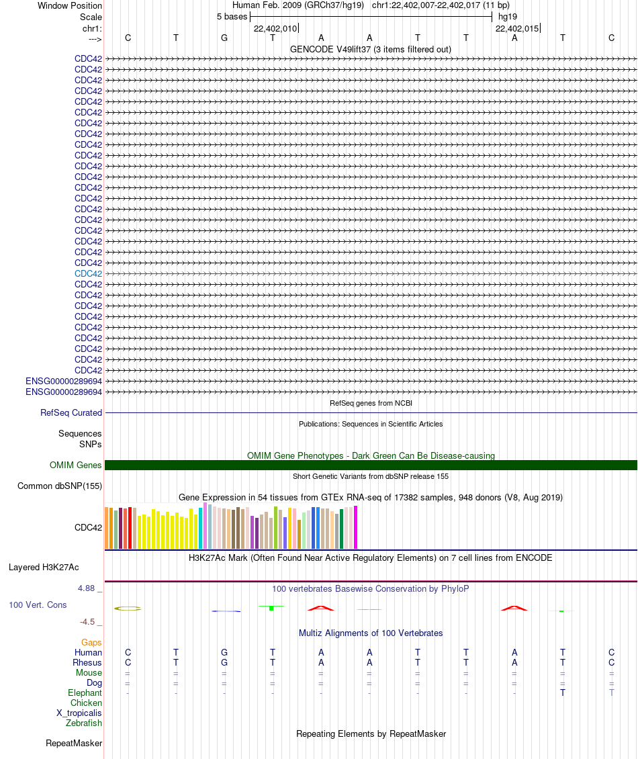Screen dimensions: 638x759
Task: Click the Chicken alignment row label
Action: point(86,703)
